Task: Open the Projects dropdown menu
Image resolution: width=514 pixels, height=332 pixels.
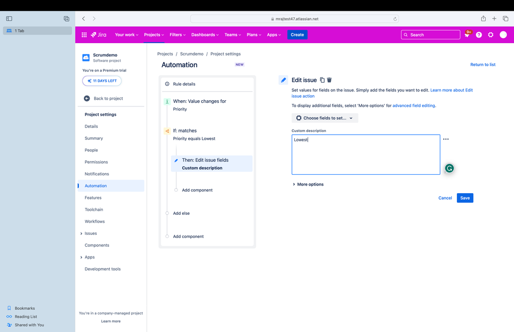Action: click(x=154, y=35)
